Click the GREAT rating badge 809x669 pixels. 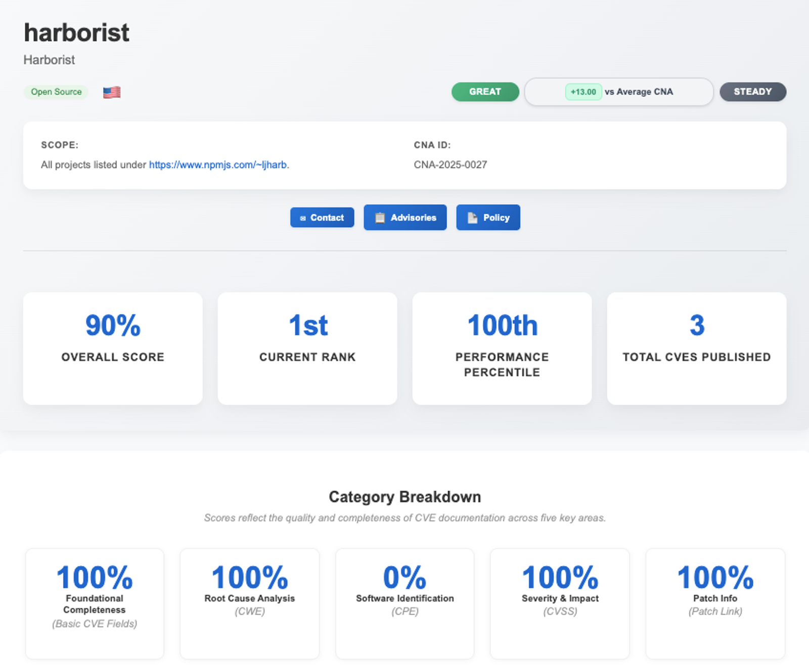click(485, 92)
